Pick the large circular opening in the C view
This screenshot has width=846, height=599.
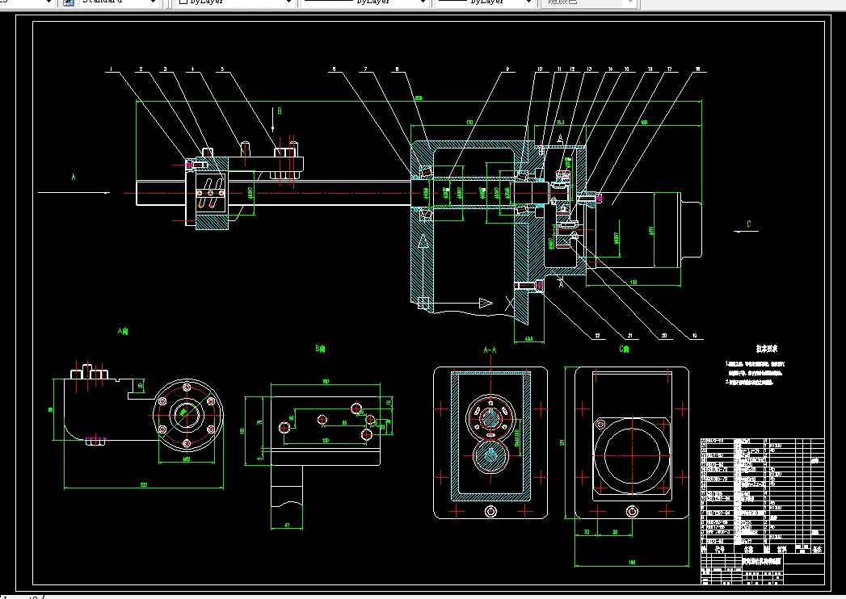coord(631,456)
